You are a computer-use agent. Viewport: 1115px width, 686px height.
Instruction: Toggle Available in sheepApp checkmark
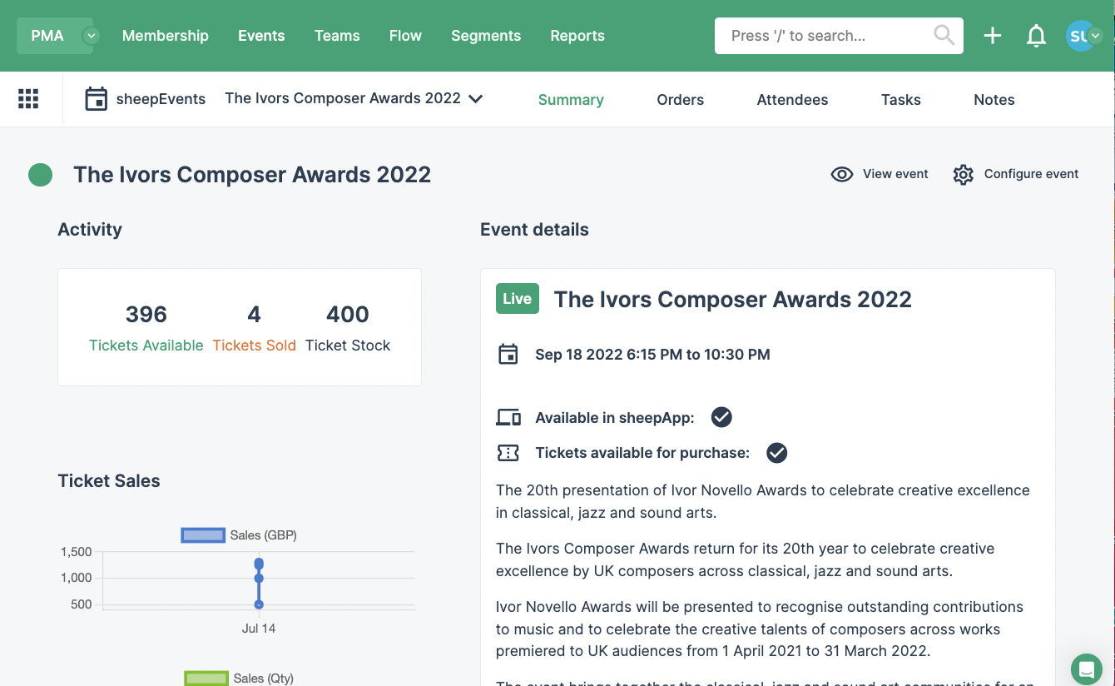(721, 416)
